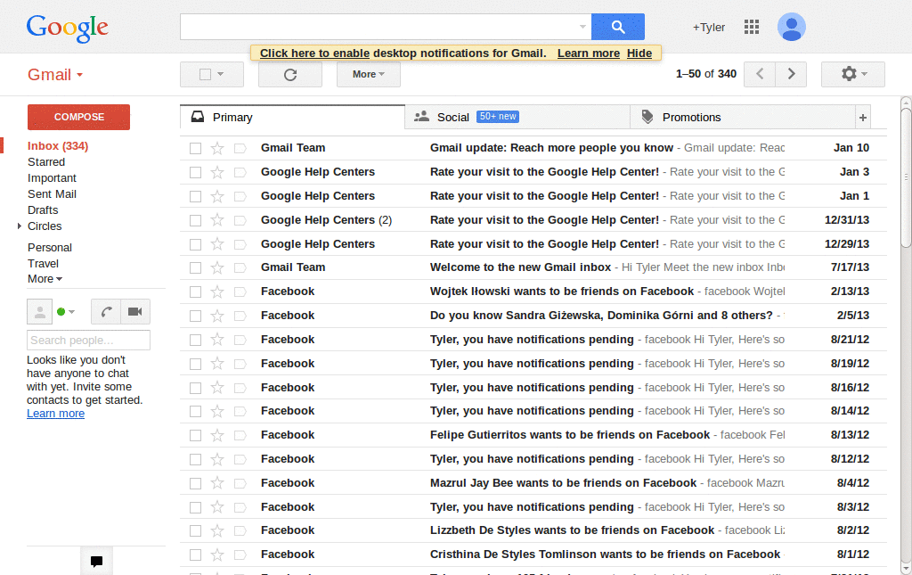Open the Drafts folder
The image size is (912, 575).
point(43,210)
